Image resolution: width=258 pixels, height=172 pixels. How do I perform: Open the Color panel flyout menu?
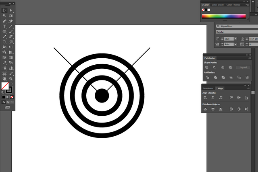247,5
